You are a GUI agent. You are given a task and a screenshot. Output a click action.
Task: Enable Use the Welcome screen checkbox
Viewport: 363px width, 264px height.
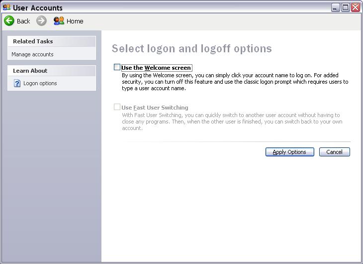[x=117, y=67]
